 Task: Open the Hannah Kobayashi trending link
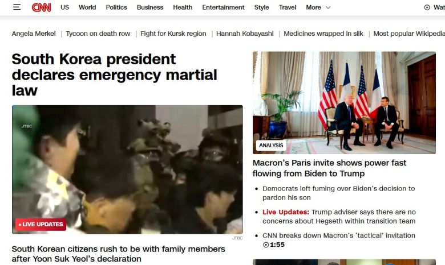tap(245, 34)
